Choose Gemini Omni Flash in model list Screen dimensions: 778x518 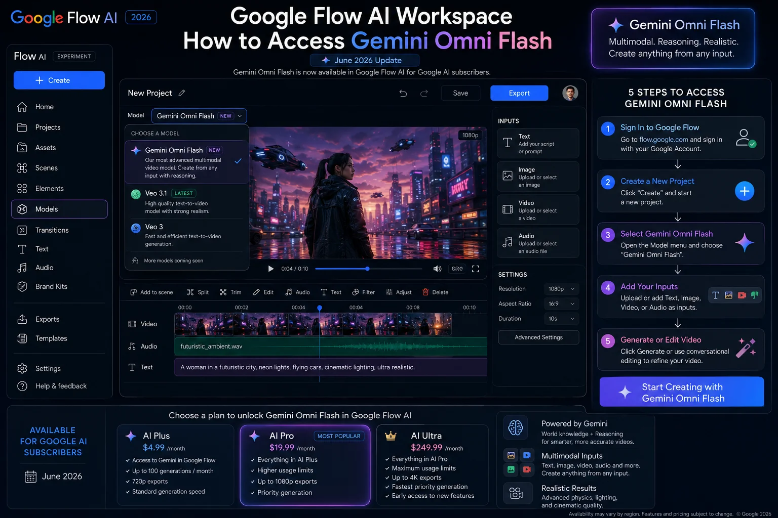(187, 162)
